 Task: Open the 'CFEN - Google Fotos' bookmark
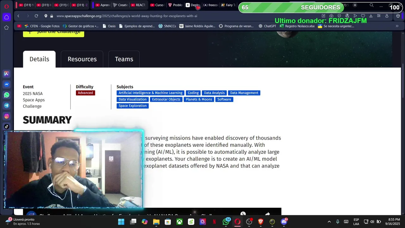41,26
